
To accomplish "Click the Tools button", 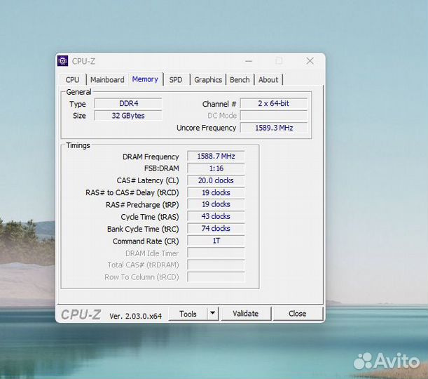I will (188, 314).
